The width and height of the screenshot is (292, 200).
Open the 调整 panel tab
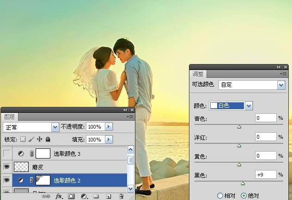[198, 74]
